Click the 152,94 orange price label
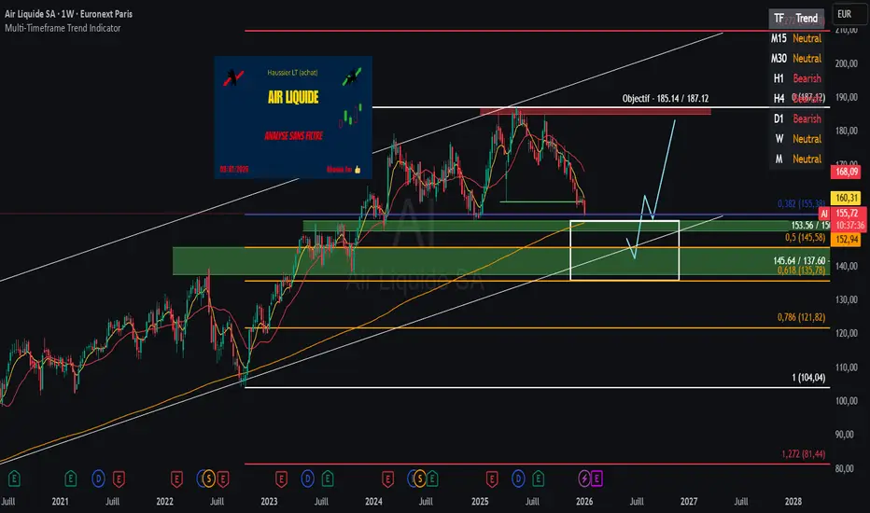Screen dimensions: 870x513 tap(847, 240)
